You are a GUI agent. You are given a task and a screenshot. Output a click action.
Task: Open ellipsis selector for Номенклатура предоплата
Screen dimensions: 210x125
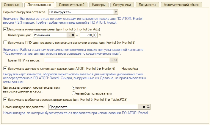pyautogui.click(x=140, y=107)
